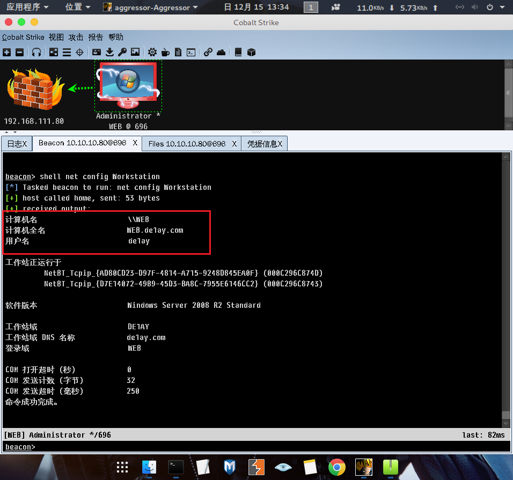Open the Cobalt Strike aggressor dock icon

click(363, 468)
